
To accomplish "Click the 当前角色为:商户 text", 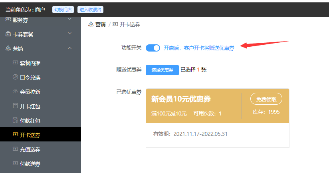I will pyautogui.click(x=25, y=10).
